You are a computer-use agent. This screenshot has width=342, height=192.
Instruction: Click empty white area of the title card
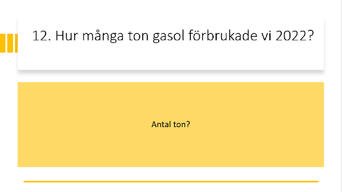(x=171, y=58)
